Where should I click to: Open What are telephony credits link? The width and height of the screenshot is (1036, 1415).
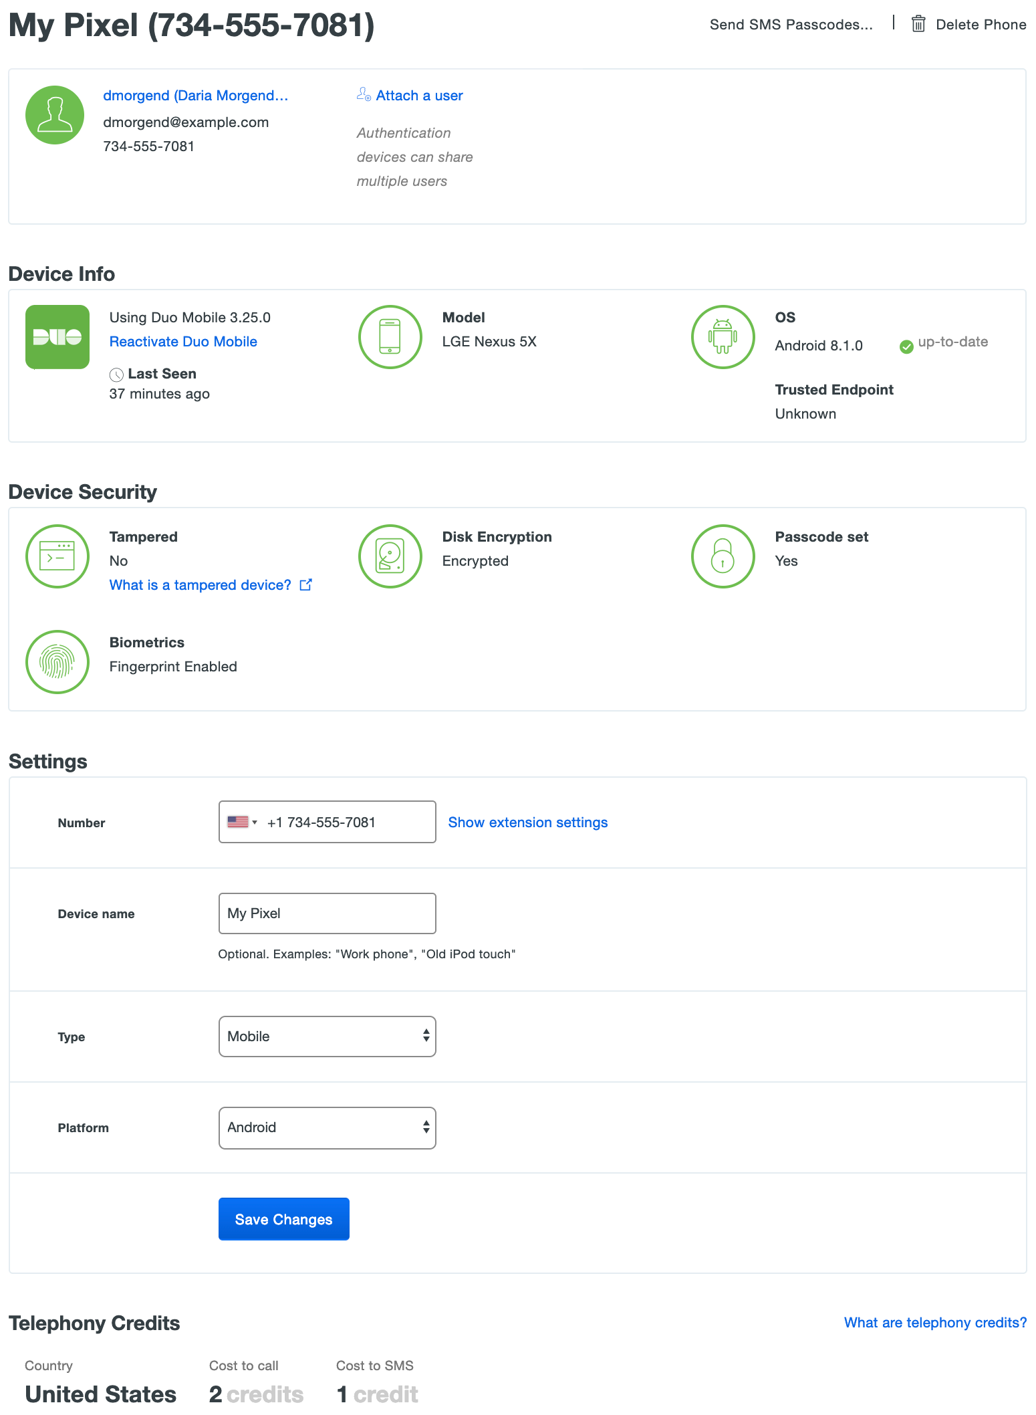pyautogui.click(x=934, y=1323)
